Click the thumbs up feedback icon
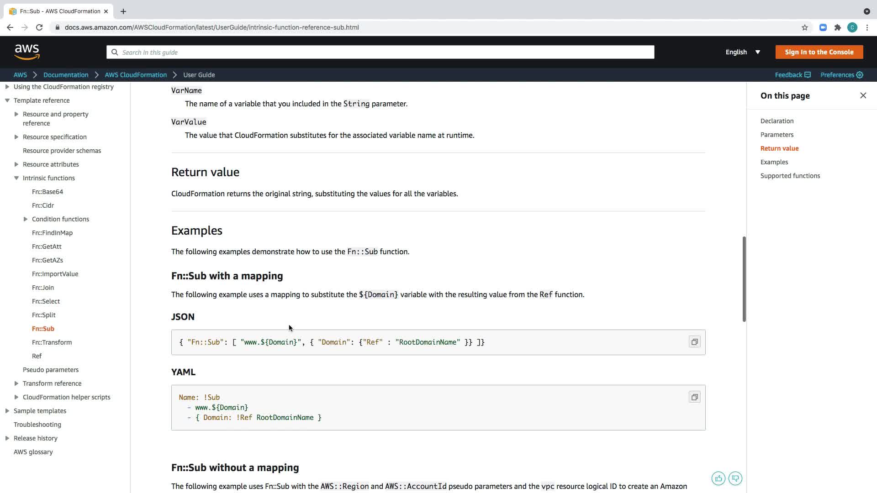 (x=719, y=478)
